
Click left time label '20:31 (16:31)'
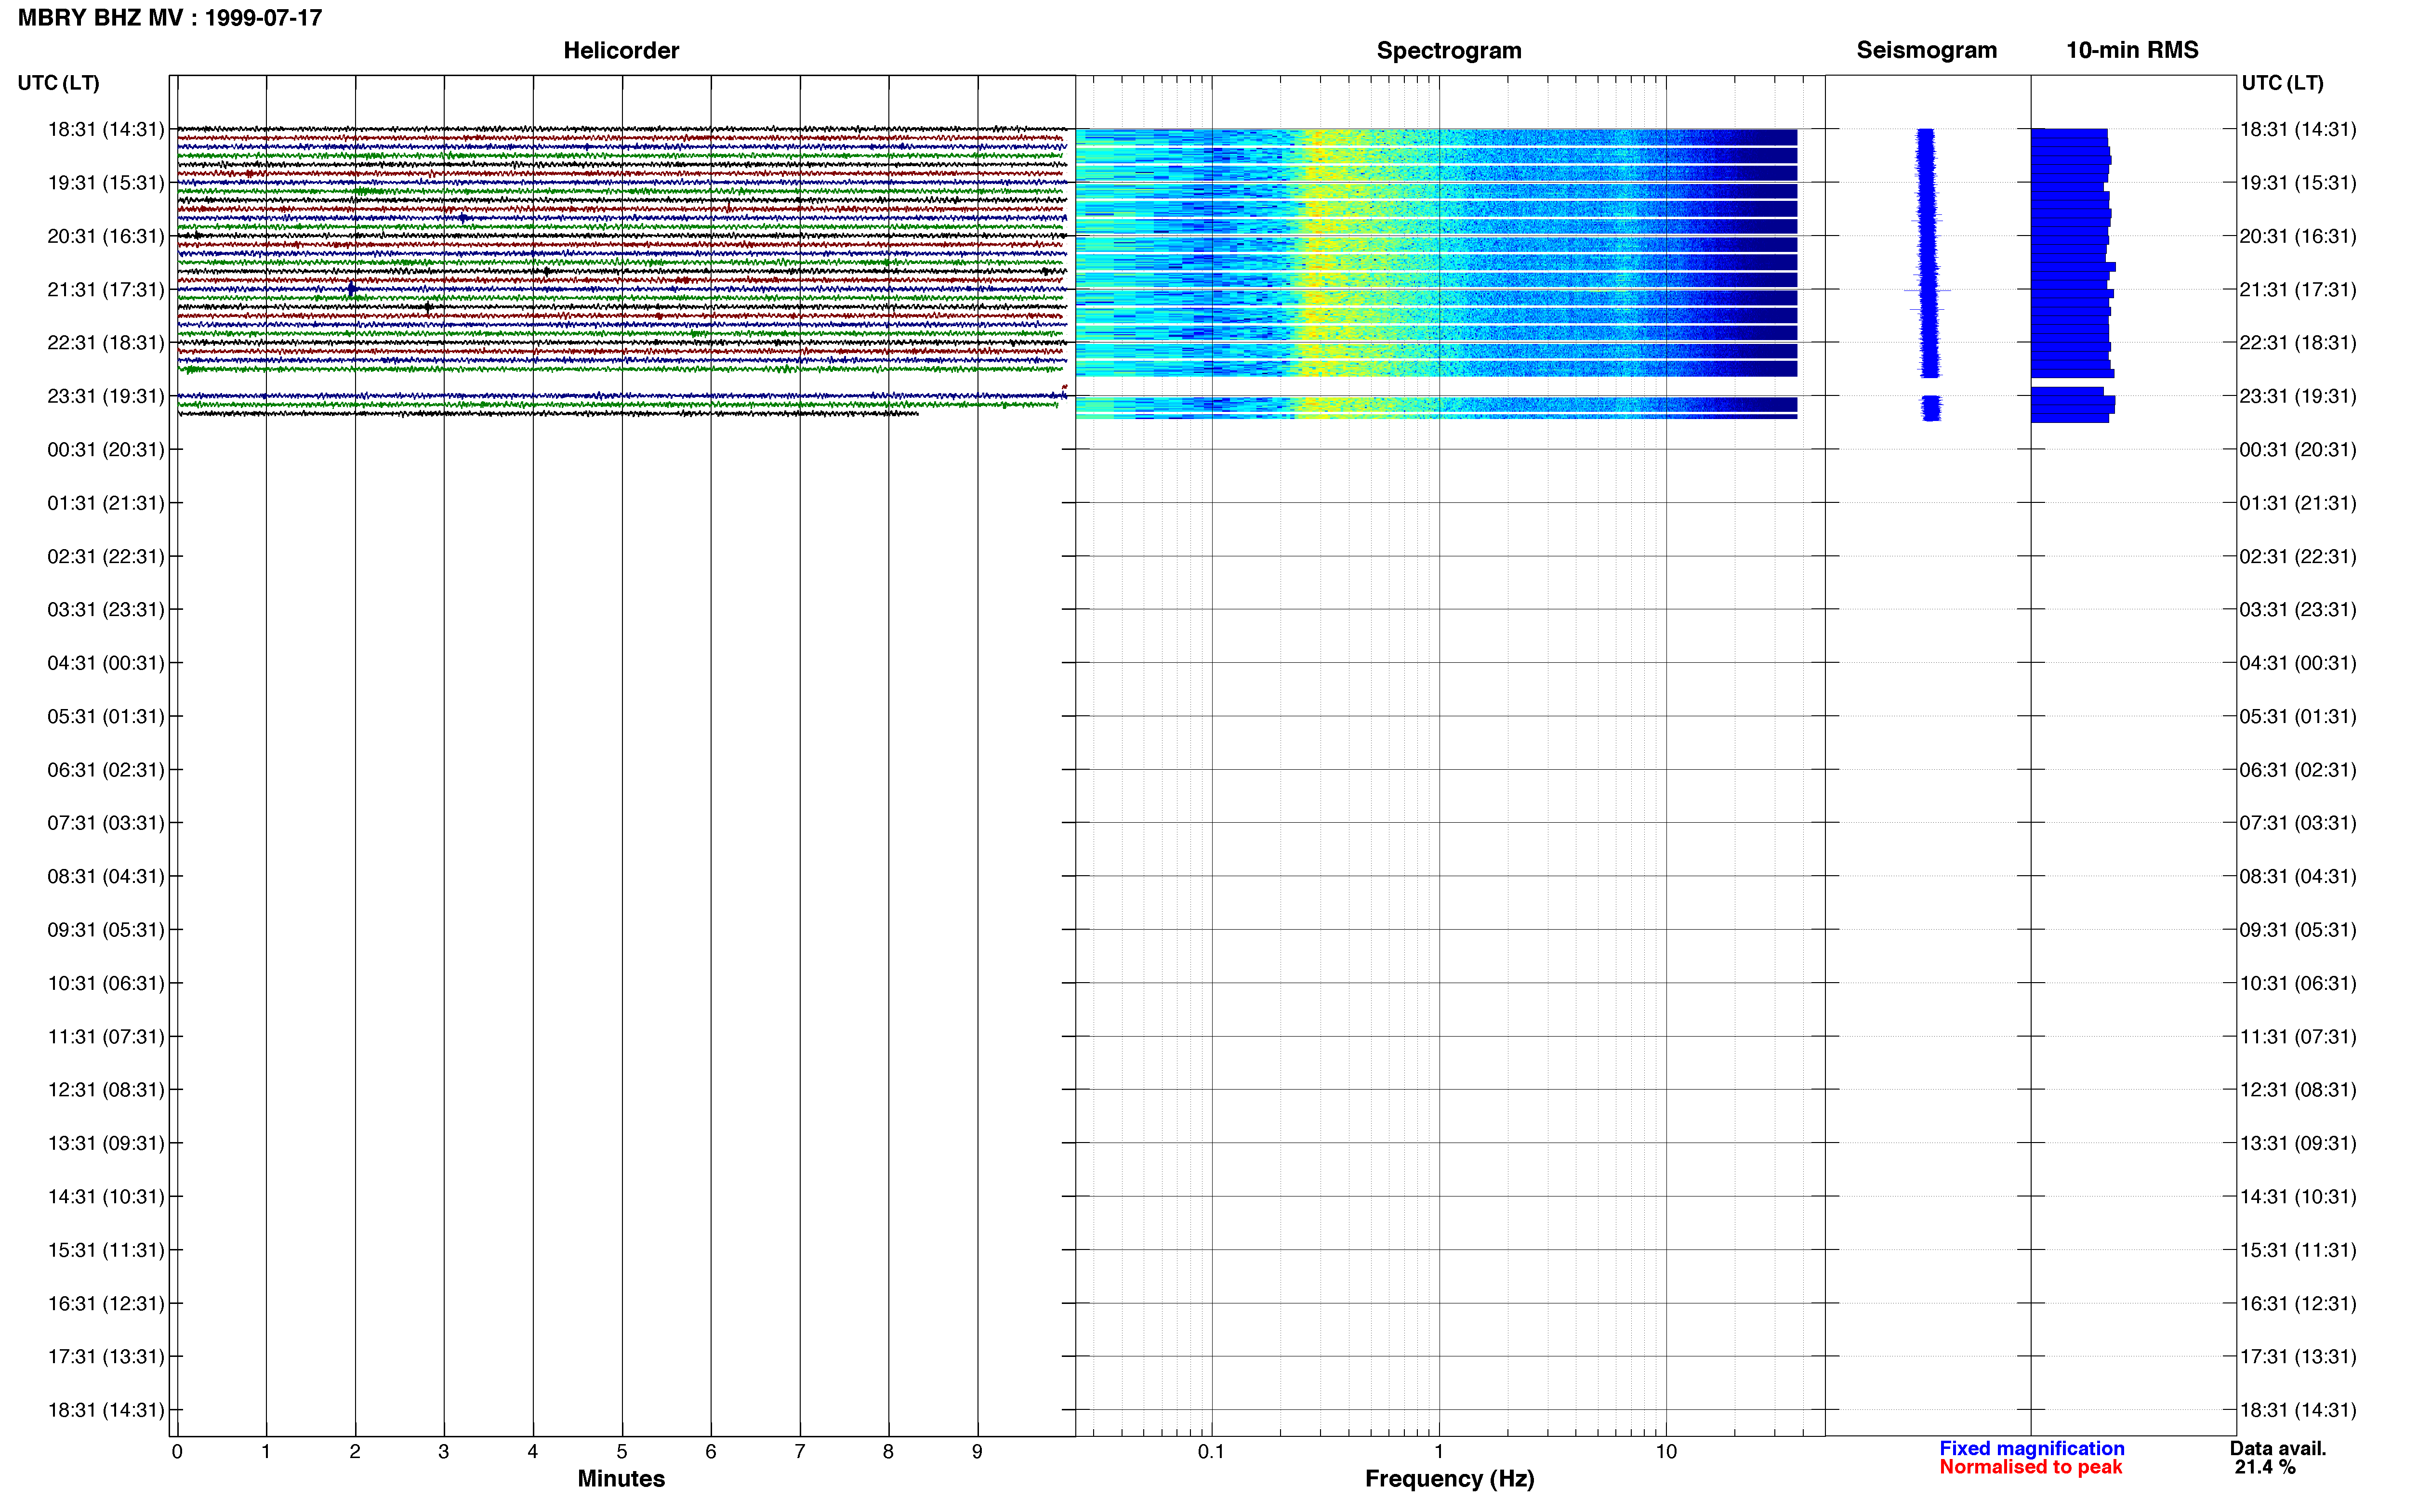pos(106,236)
